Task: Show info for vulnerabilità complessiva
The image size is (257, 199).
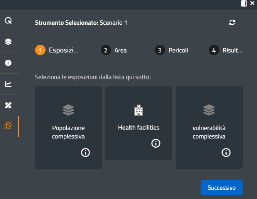Action: (226, 153)
